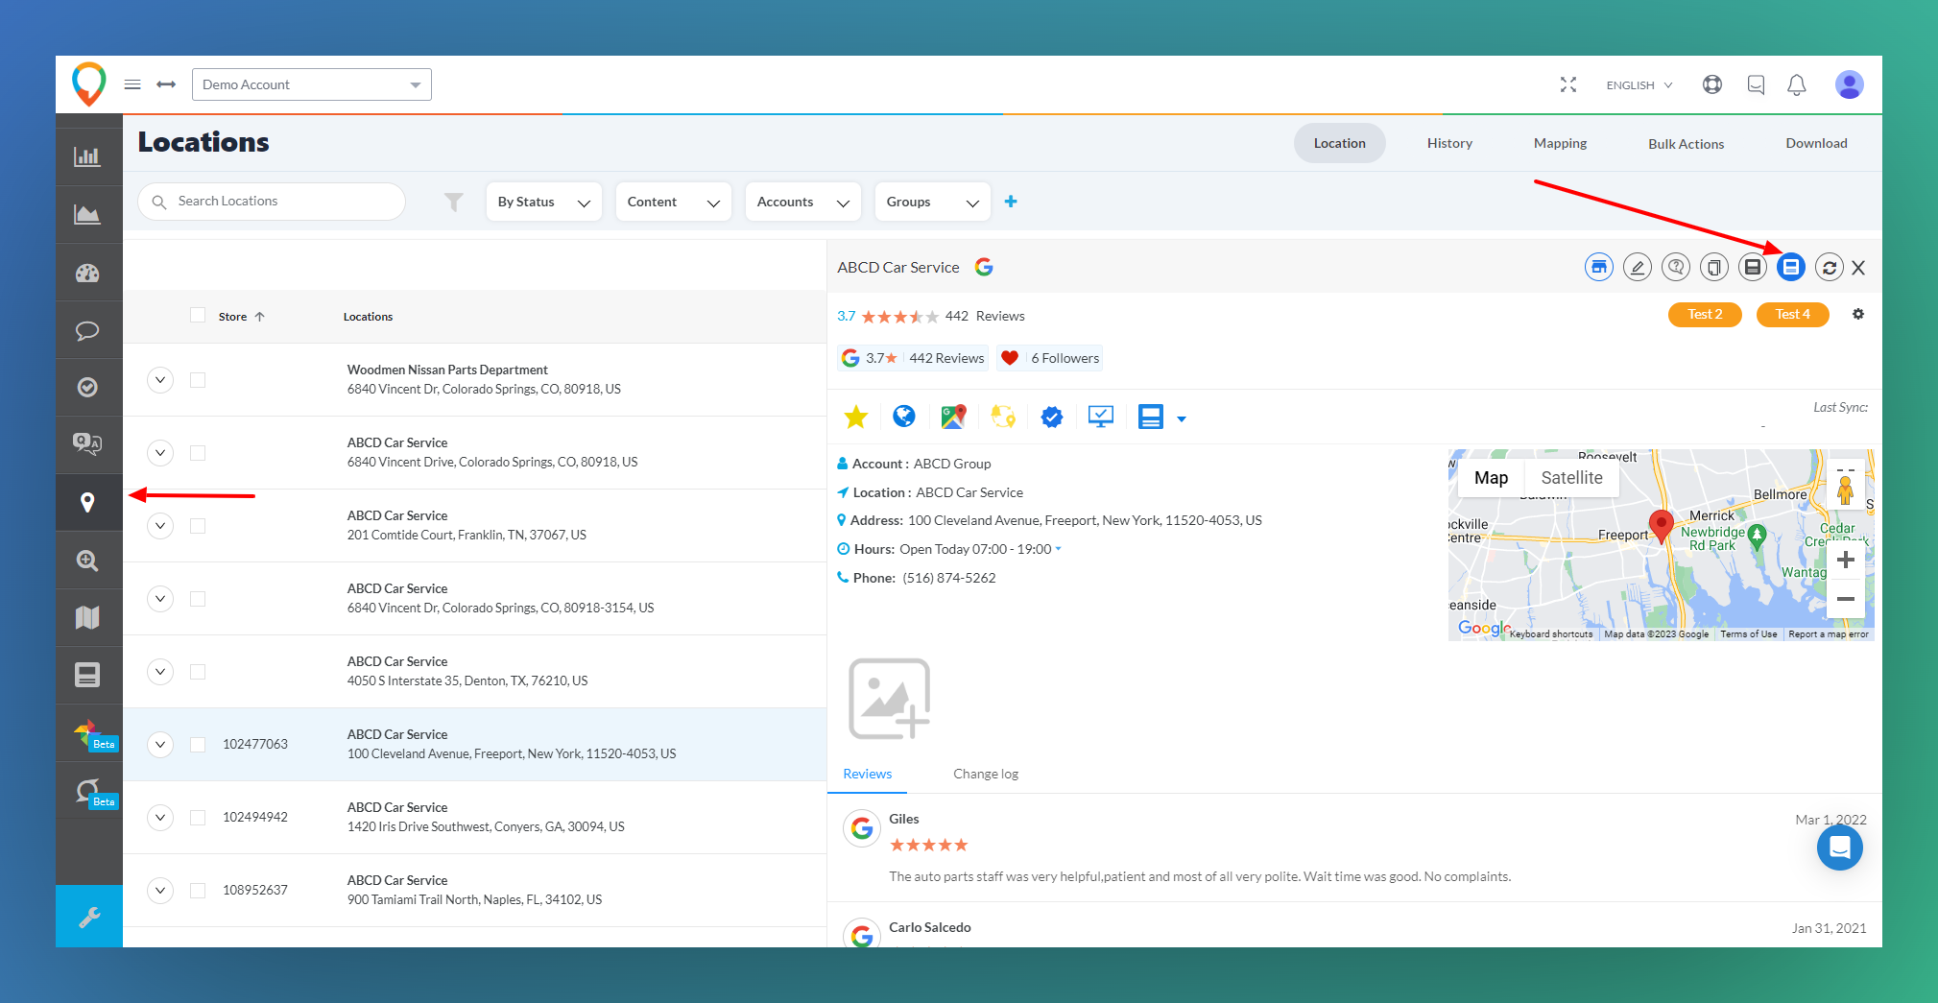Screen dimensions: 1938x1003
Task: Open the colorful pinwheel Beta sidebar icon
Action: [x=87, y=734]
